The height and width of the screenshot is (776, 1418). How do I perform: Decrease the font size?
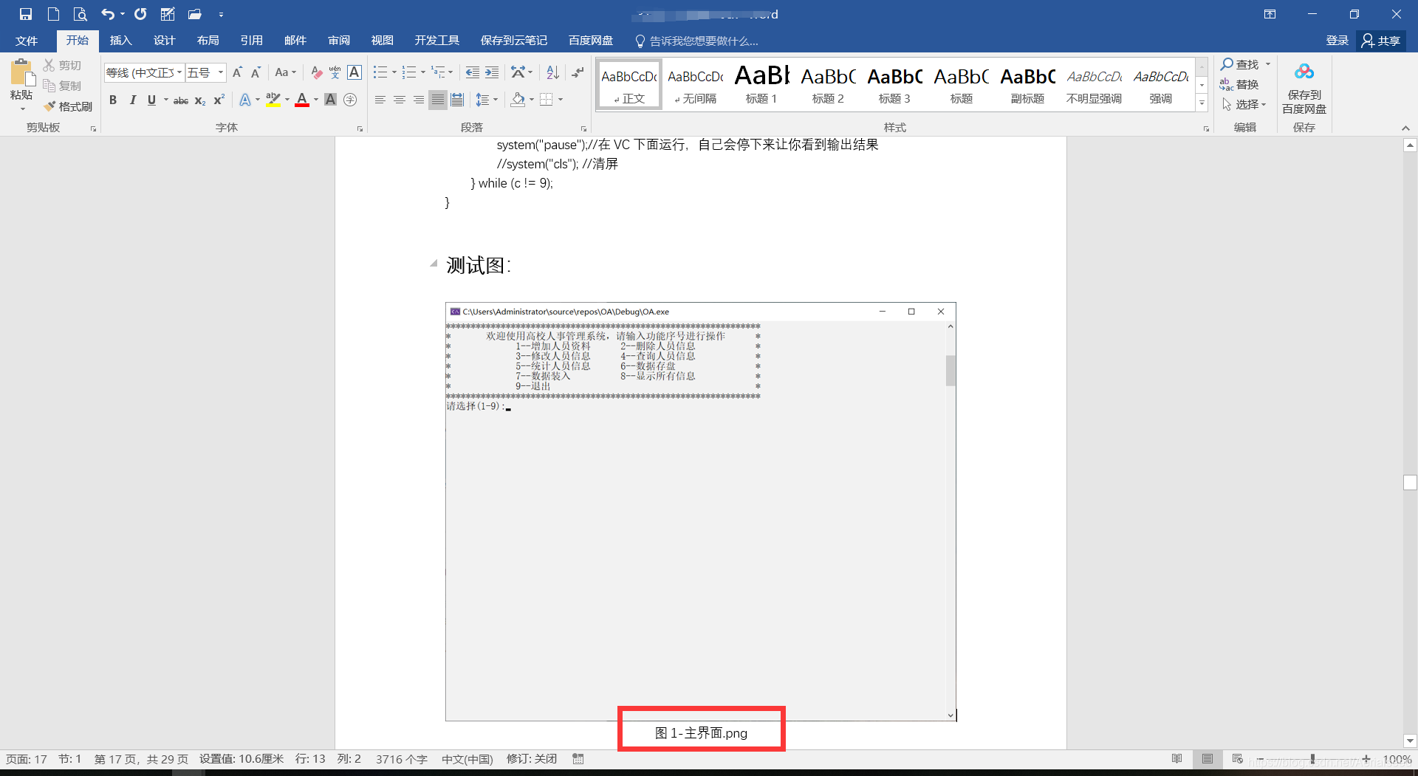256,72
